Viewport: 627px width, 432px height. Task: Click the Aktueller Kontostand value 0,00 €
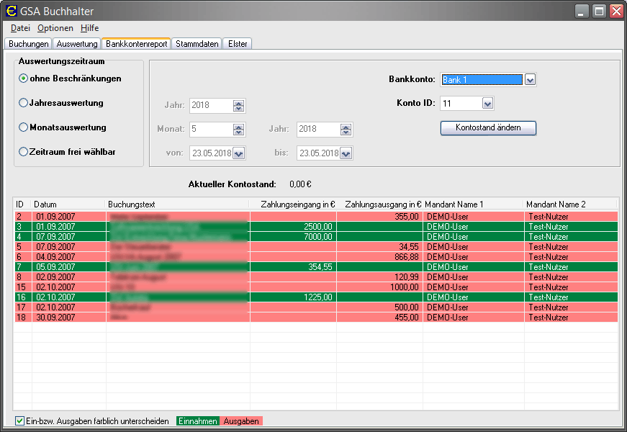pos(300,184)
